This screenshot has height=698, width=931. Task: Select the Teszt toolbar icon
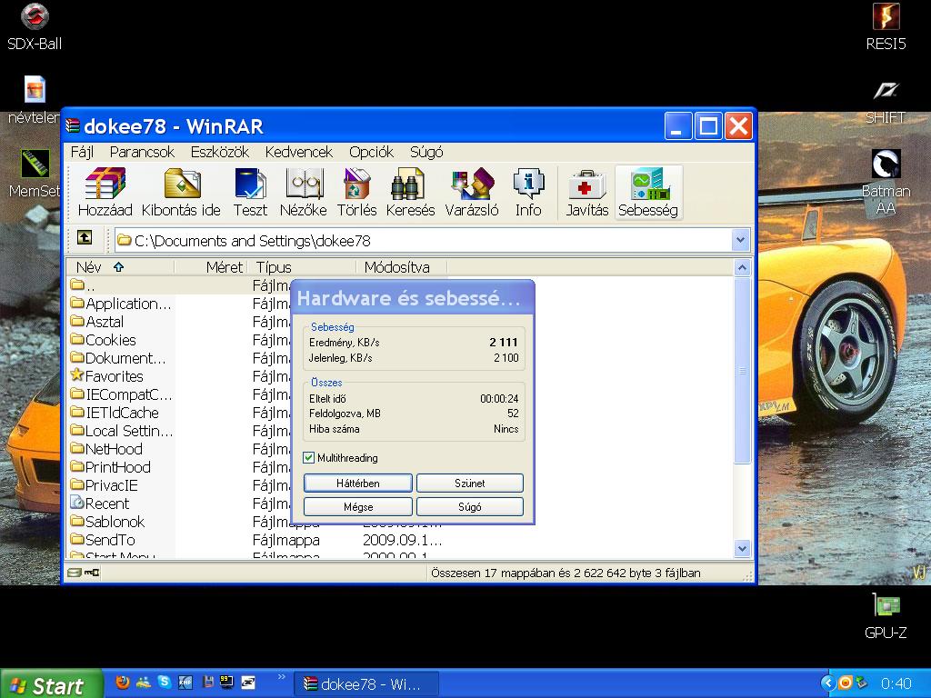point(250,193)
